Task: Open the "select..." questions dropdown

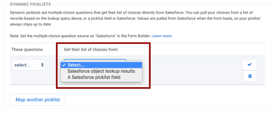Action: pos(28,65)
